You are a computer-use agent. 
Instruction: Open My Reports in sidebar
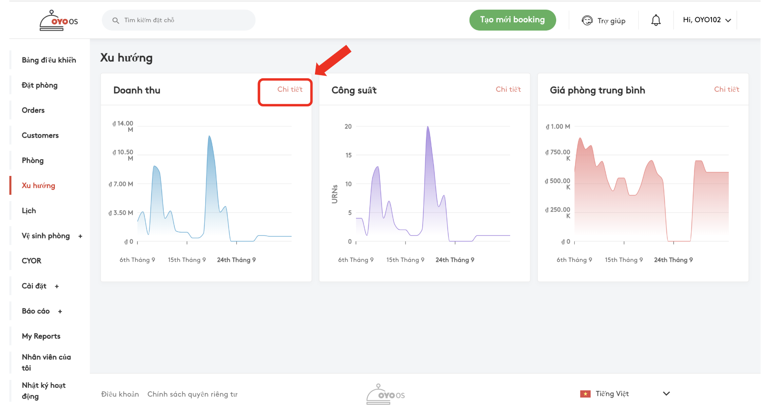pyautogui.click(x=41, y=336)
